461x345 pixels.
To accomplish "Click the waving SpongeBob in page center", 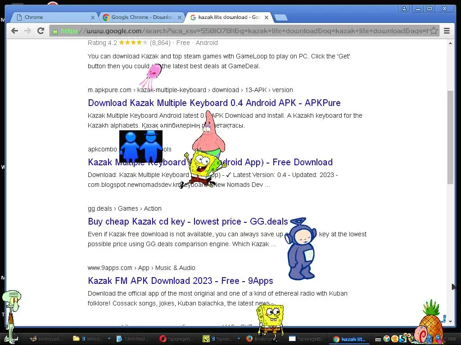I will tap(203, 169).
